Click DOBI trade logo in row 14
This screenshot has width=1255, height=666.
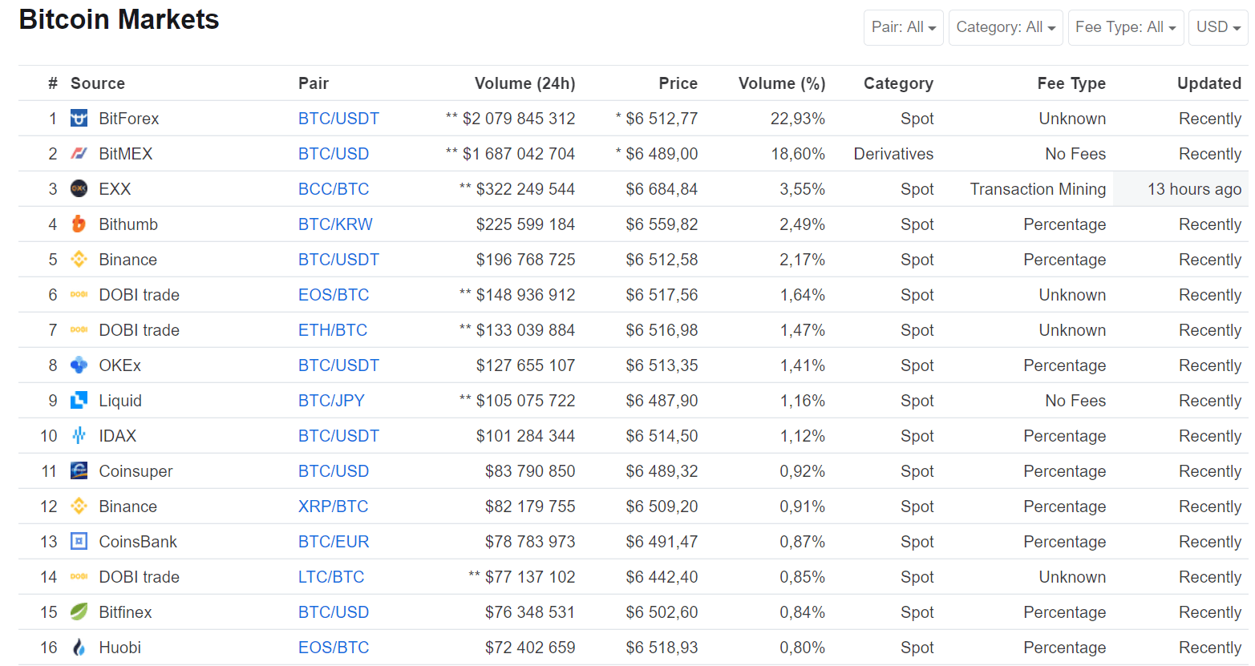click(x=79, y=577)
